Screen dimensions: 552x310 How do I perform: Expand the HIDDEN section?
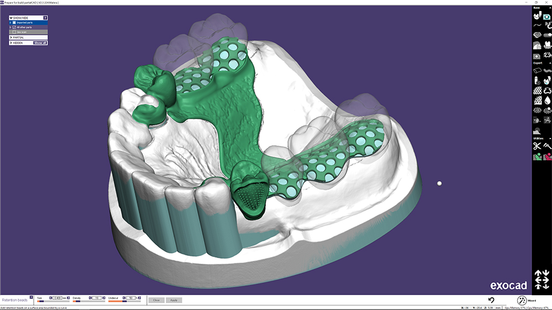pyautogui.click(x=11, y=42)
